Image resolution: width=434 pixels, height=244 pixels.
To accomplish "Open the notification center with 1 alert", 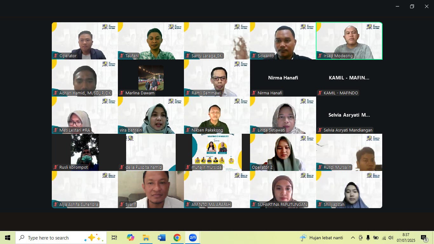I will pos(424,238).
